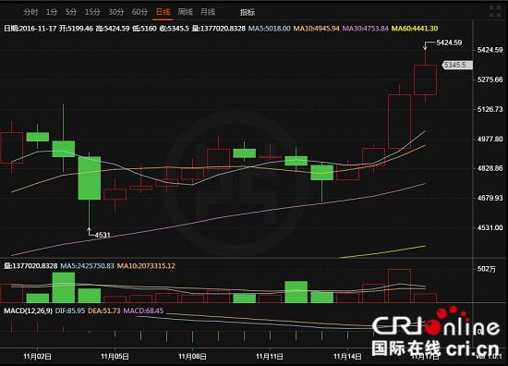Click the 4679.93 price axis label

click(x=490, y=198)
